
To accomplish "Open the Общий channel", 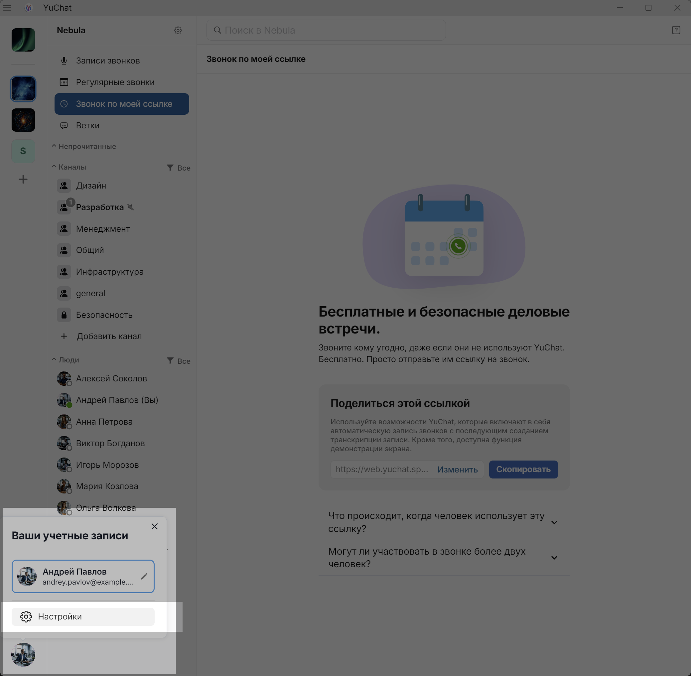I will [121, 250].
